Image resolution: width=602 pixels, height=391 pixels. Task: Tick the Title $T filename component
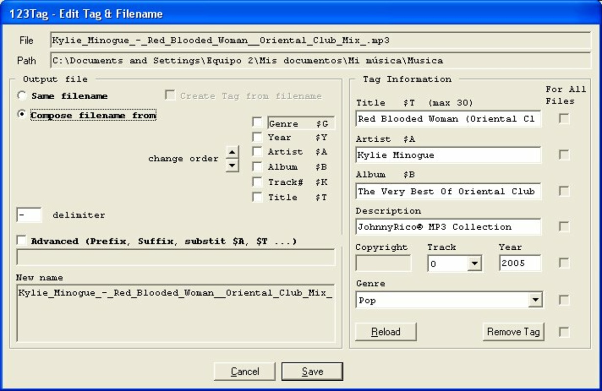257,197
